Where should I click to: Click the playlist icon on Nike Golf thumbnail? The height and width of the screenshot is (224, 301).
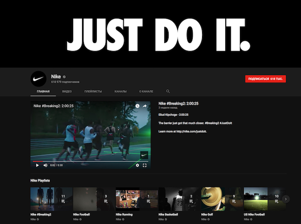pos(233,201)
